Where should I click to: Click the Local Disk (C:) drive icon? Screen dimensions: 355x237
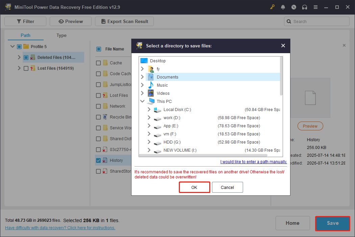(x=157, y=110)
